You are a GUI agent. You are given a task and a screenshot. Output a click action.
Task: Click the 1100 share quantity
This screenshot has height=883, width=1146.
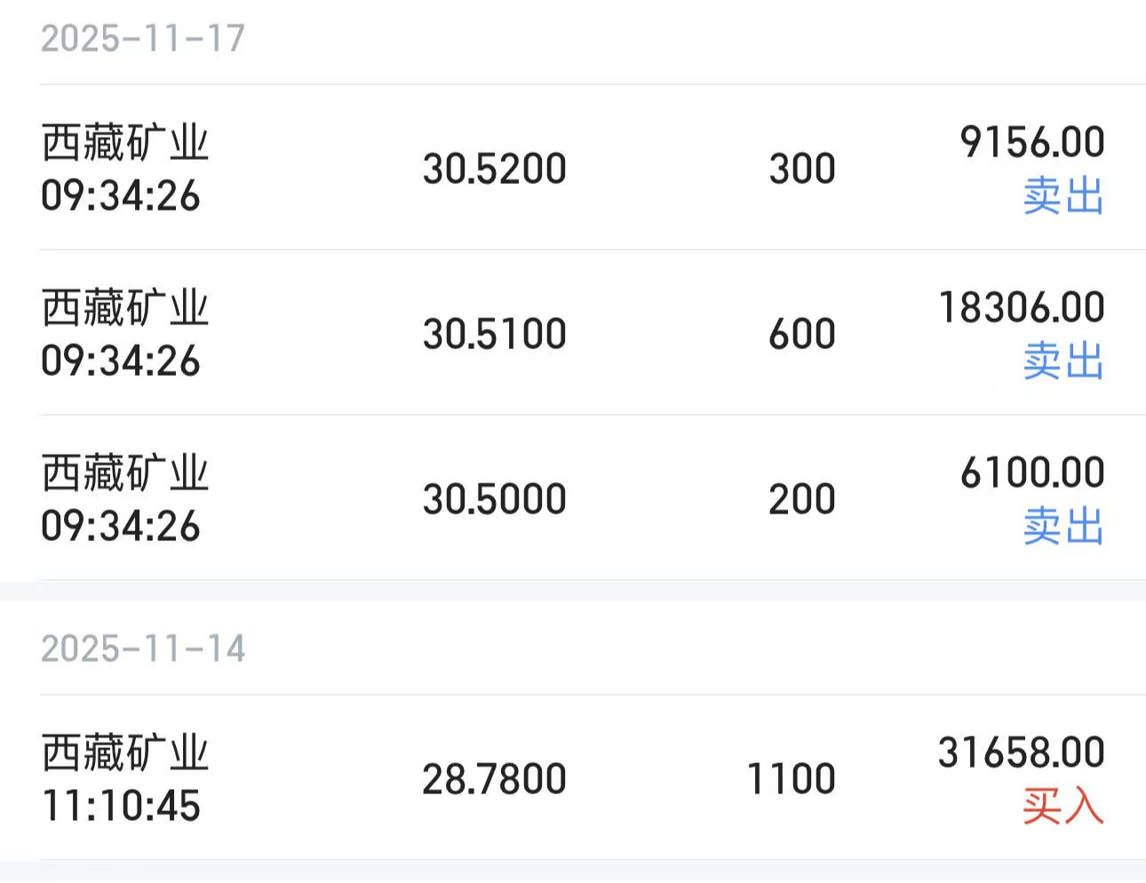click(x=791, y=779)
